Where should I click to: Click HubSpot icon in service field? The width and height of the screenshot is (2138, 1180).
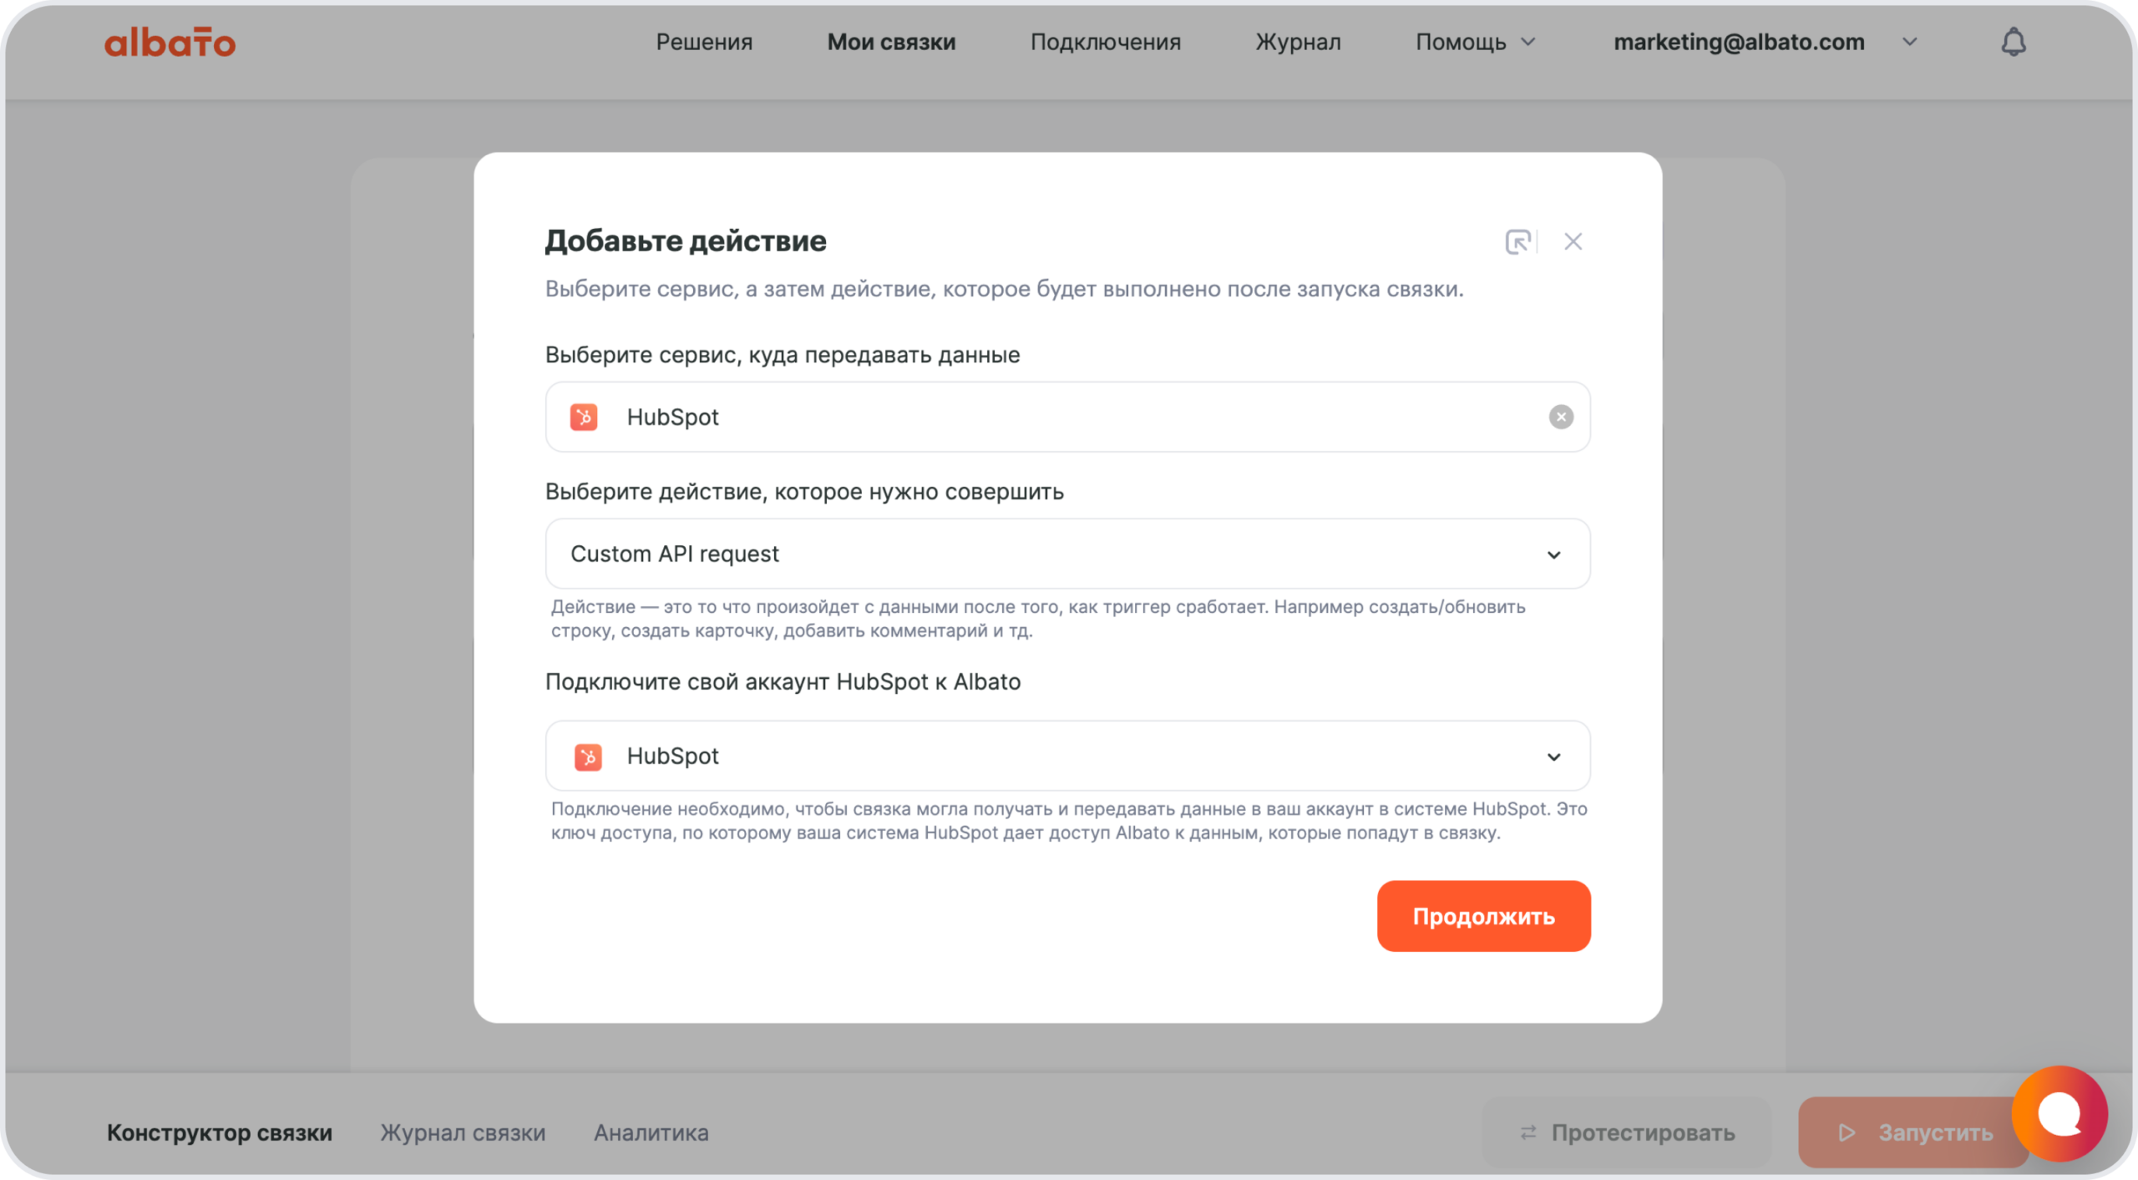click(x=584, y=417)
